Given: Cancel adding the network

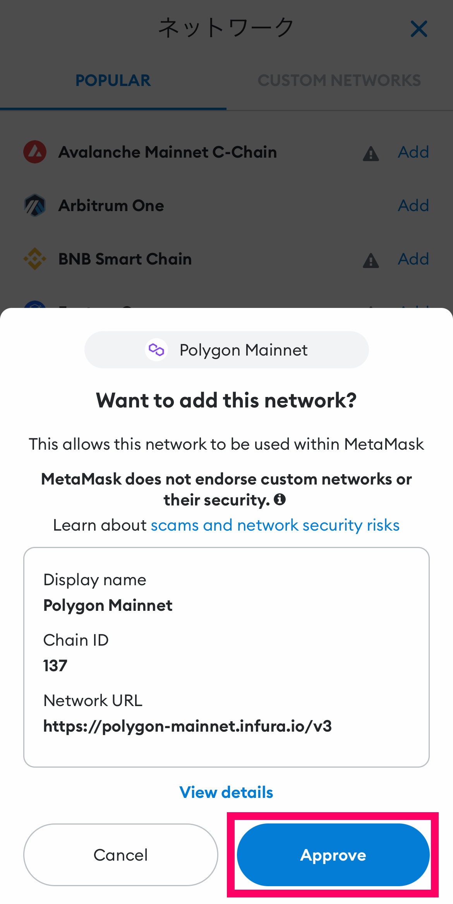Looking at the screenshot, I should 121,855.
